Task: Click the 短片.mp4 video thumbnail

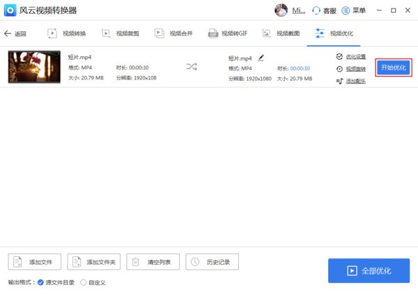Action: coord(33,67)
